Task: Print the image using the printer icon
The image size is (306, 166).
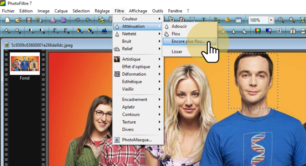Action: pos(53,20)
